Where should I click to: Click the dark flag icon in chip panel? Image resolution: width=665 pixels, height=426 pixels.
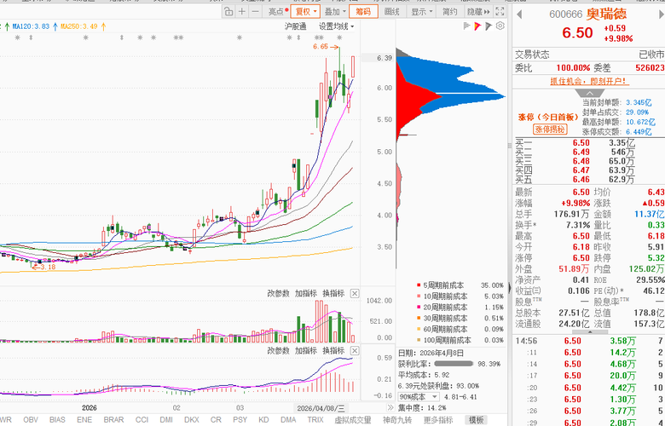(489, 26)
